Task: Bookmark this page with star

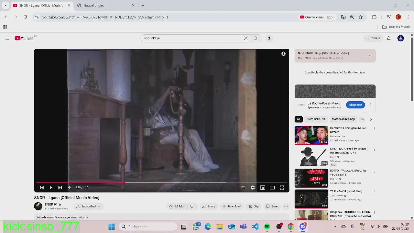Action: click(x=361, y=17)
